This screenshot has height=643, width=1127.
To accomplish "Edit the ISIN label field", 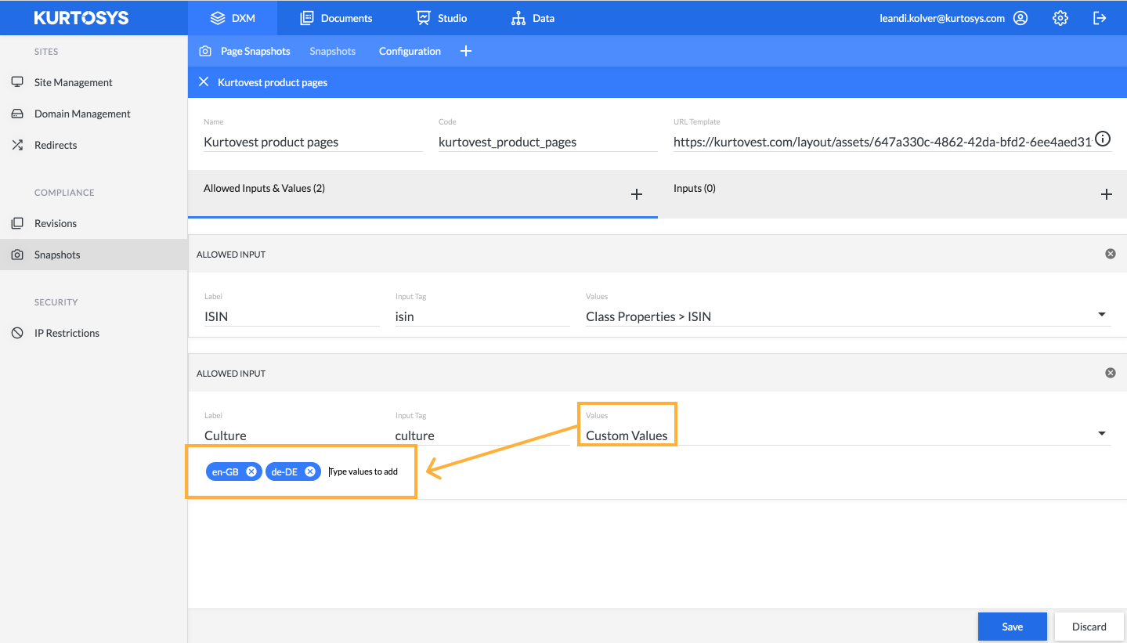I will click(x=291, y=316).
